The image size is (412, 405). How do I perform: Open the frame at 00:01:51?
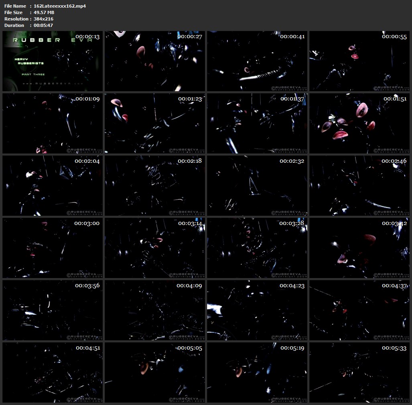359,123
